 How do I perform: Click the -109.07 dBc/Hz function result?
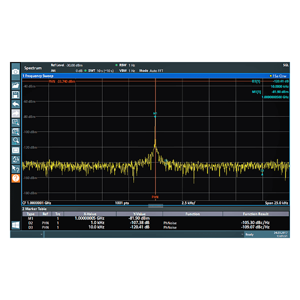coord(255,227)
